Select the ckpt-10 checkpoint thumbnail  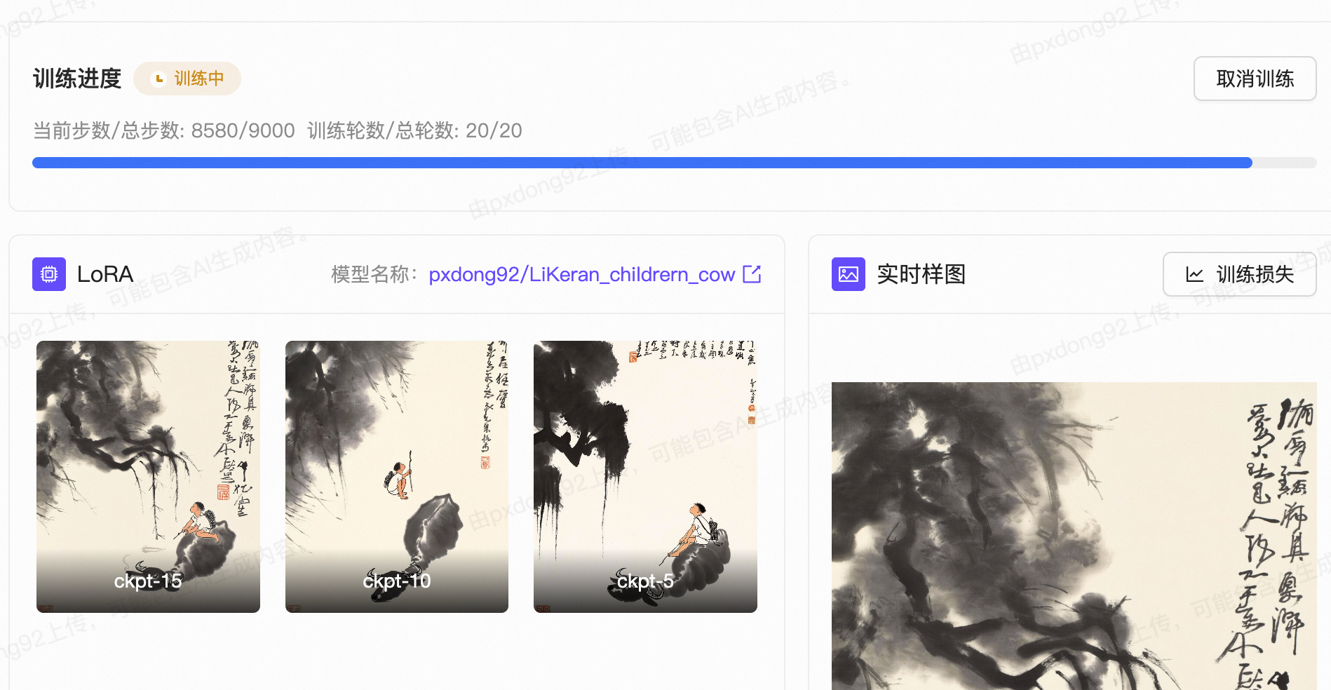pos(396,475)
